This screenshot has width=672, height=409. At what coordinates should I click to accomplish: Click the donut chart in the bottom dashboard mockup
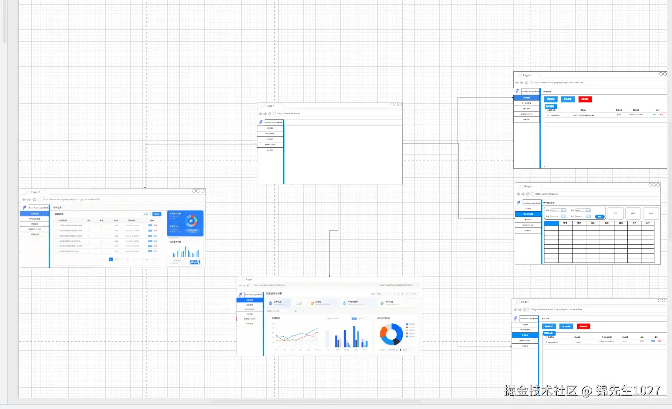coord(390,334)
